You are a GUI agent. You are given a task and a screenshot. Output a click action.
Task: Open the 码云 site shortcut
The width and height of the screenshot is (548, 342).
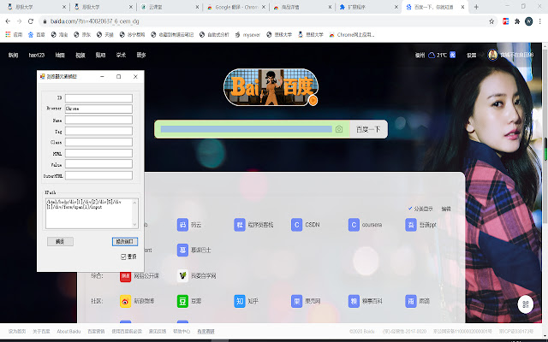point(189,225)
